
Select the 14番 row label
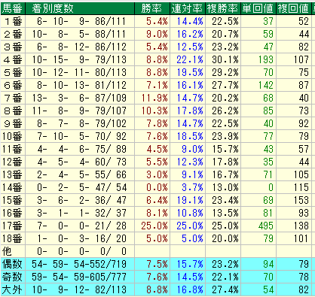tap(13, 187)
